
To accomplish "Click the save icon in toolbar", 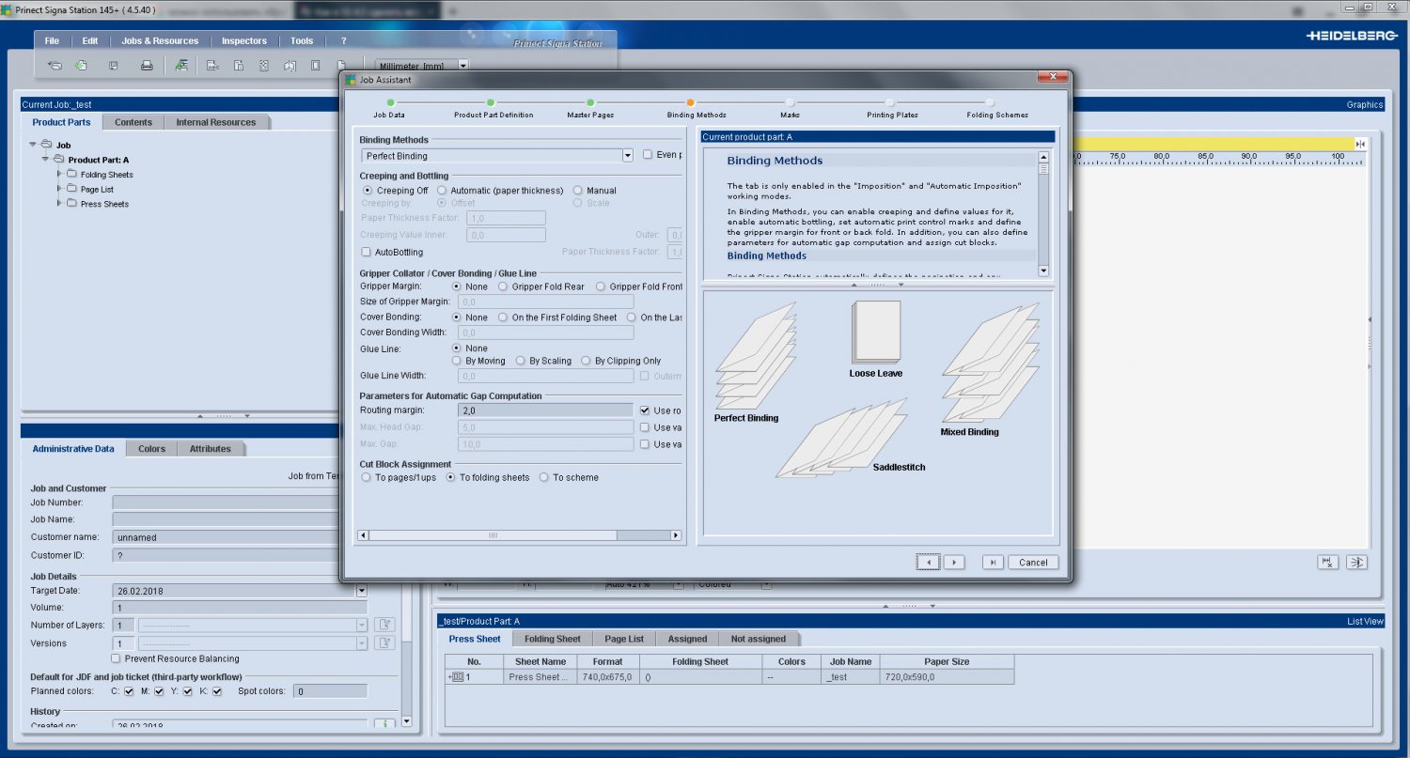I will tap(114, 66).
